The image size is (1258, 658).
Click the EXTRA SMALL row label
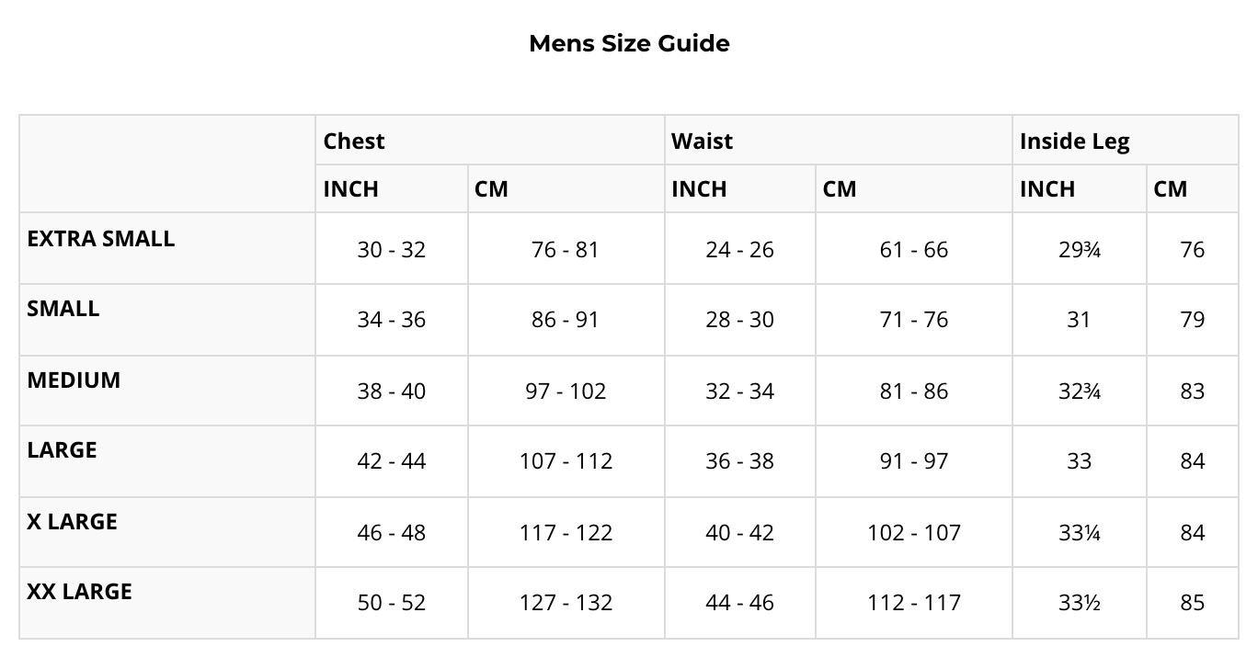pyautogui.click(x=100, y=238)
